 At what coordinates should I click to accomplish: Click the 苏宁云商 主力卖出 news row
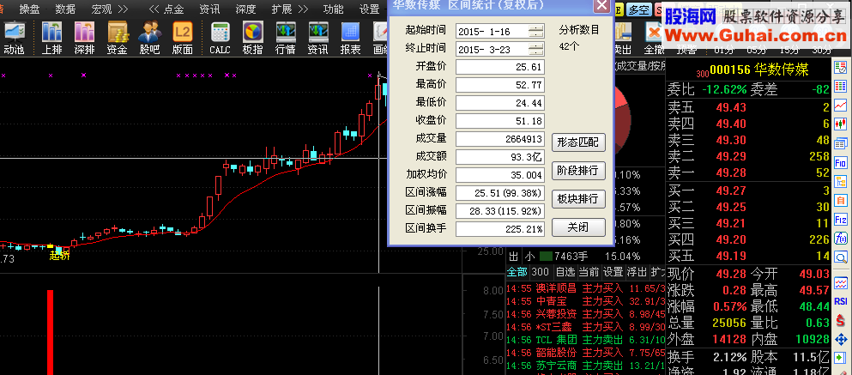click(x=586, y=366)
